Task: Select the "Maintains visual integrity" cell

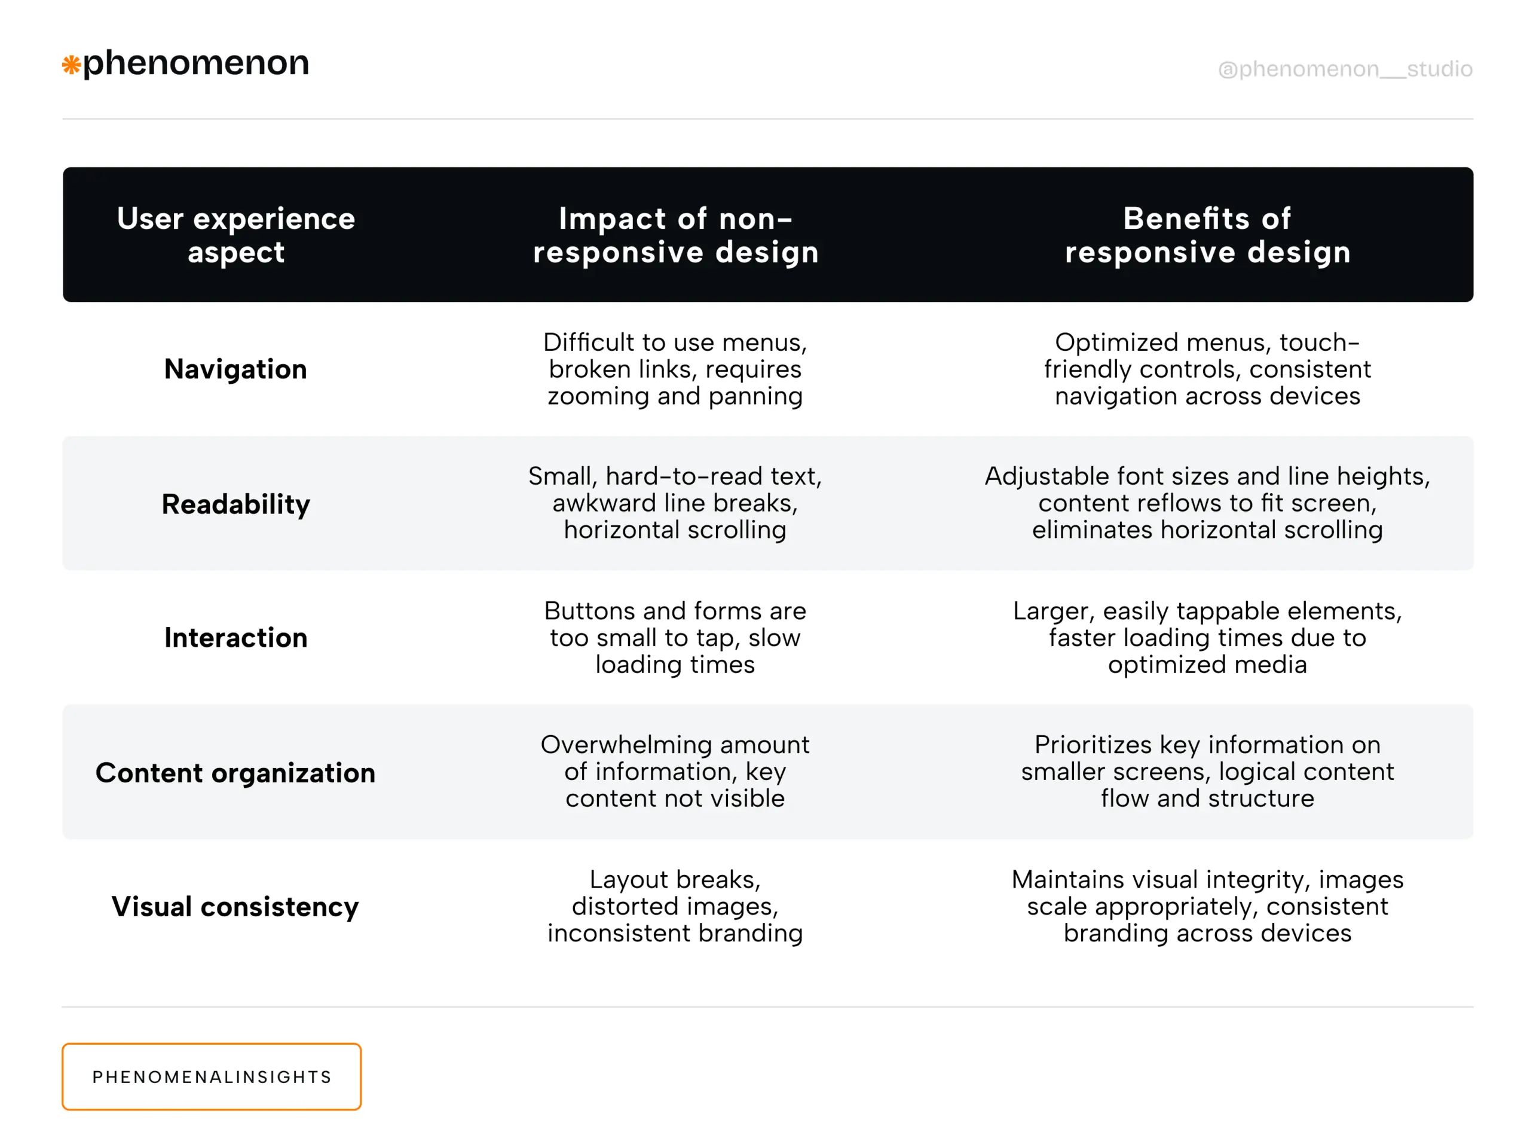Action: [1207, 906]
